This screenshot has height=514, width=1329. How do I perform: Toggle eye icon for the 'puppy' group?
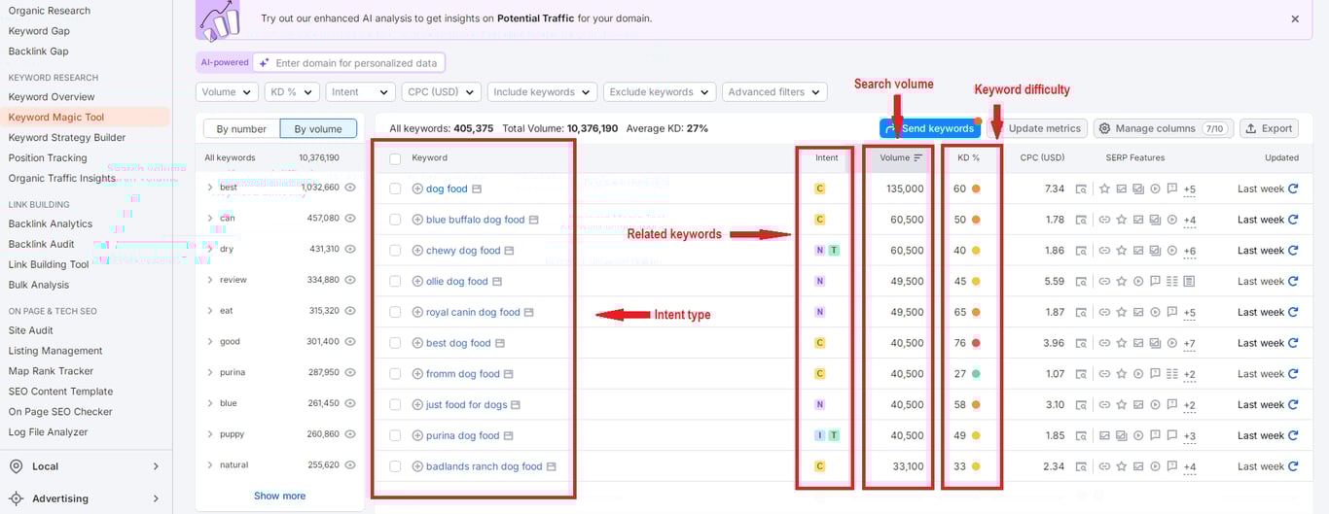(x=350, y=434)
